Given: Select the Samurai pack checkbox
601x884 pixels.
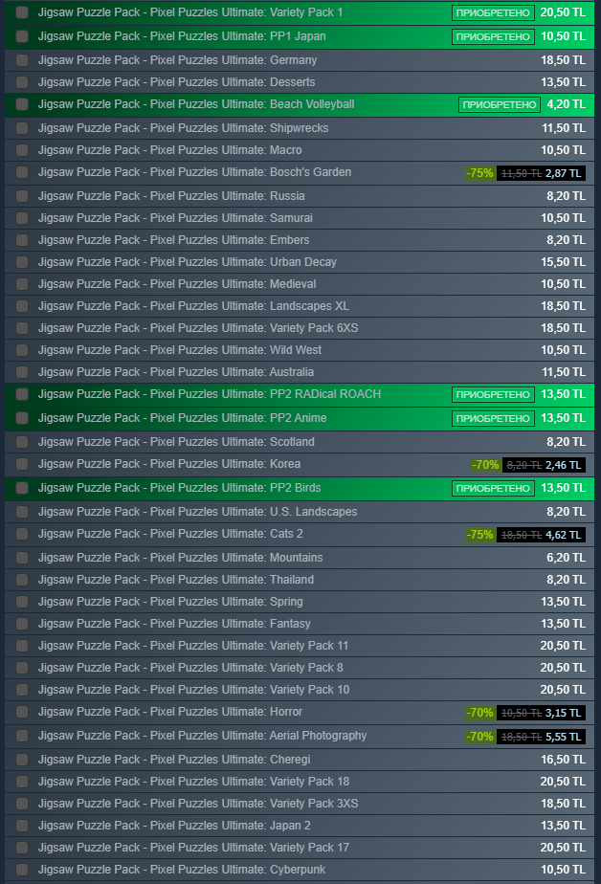Looking at the screenshot, I should [x=22, y=217].
